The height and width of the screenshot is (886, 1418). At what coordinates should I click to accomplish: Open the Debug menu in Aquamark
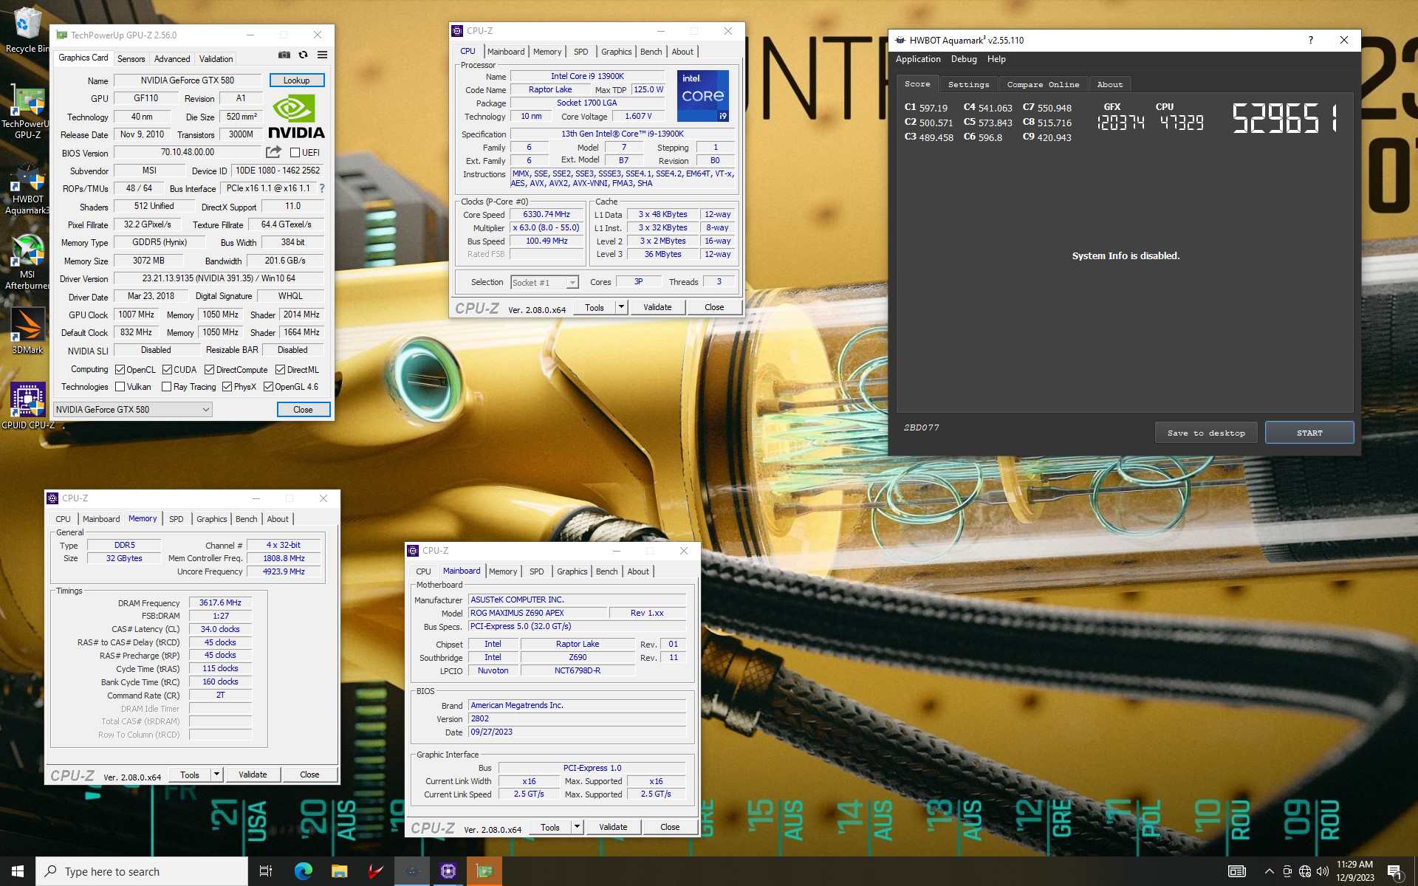click(964, 59)
